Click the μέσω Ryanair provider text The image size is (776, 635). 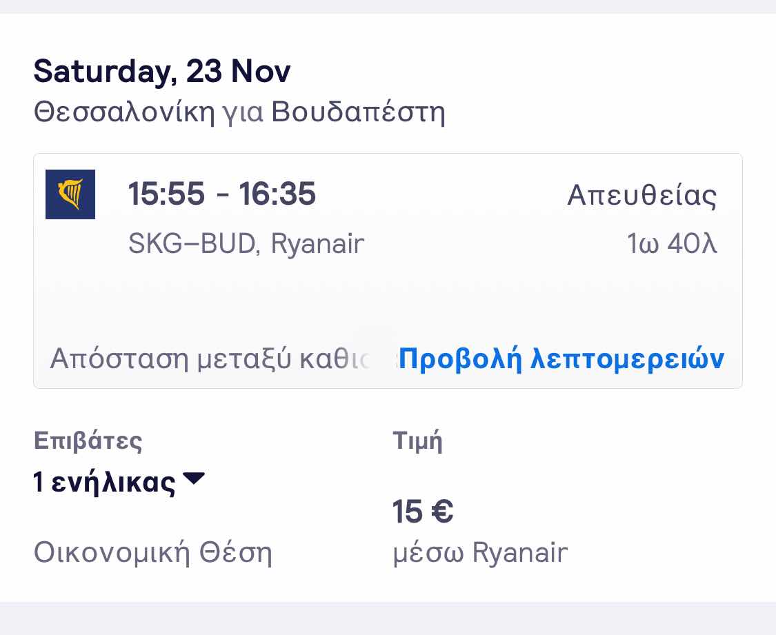click(480, 552)
